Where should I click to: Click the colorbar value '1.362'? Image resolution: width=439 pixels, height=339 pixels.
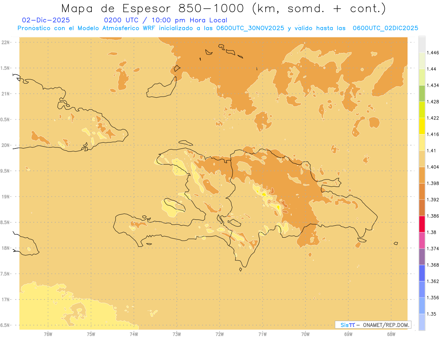pos(433,281)
